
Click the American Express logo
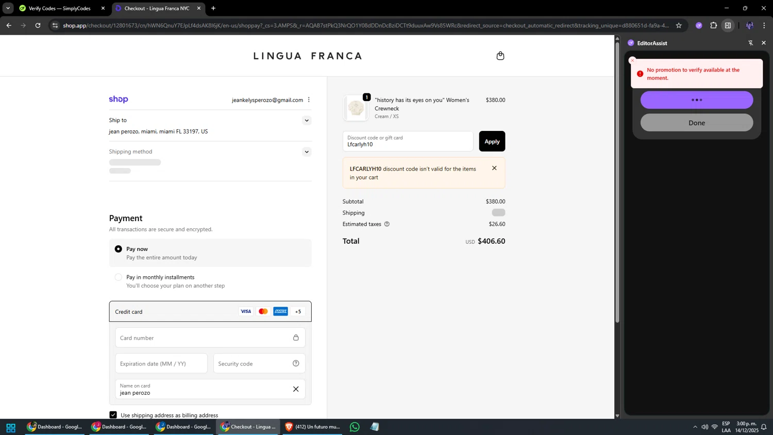280,311
